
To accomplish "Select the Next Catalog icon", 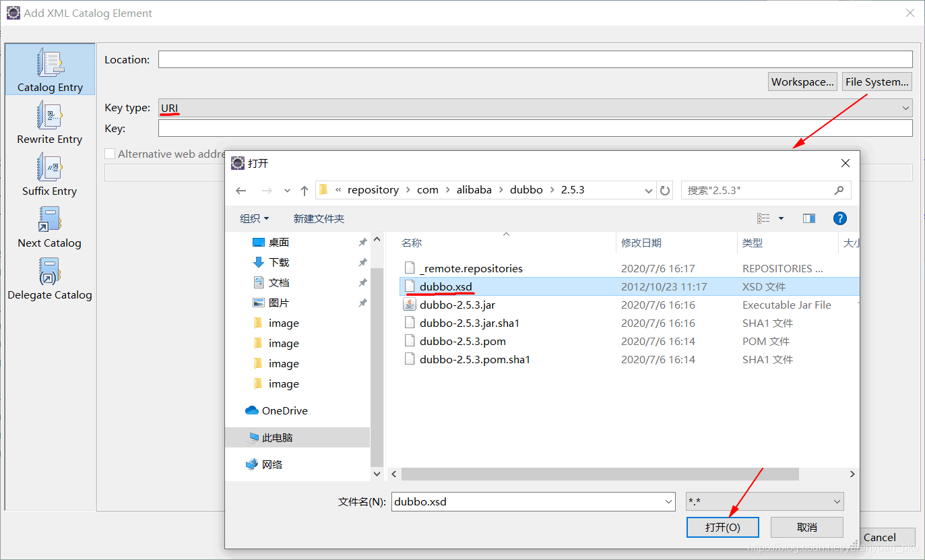I will 50,220.
